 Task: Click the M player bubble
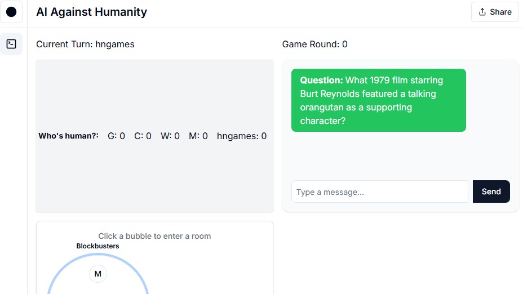98,274
